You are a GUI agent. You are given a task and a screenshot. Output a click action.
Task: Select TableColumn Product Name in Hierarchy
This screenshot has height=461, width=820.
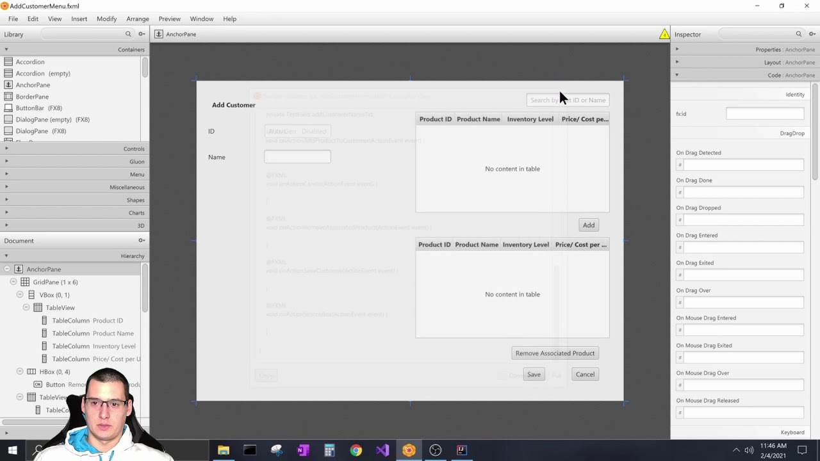click(70, 334)
